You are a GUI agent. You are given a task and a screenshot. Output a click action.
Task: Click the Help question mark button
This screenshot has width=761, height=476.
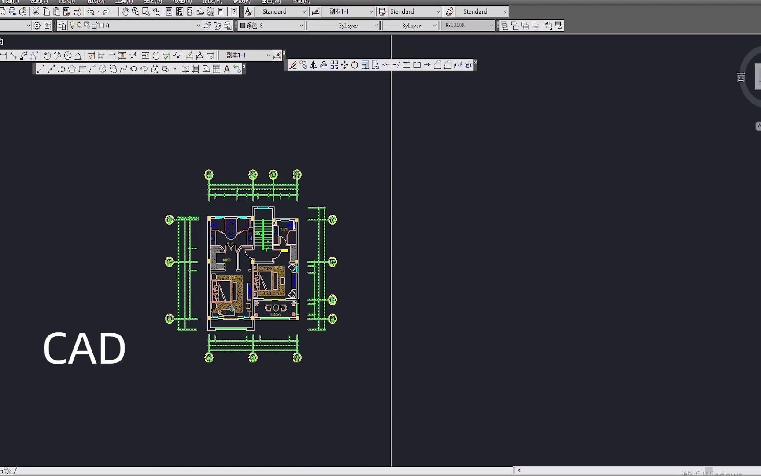[234, 12]
